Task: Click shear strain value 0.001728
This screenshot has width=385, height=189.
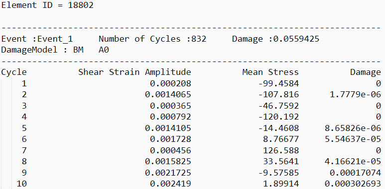Action: pyautogui.click(x=170, y=139)
